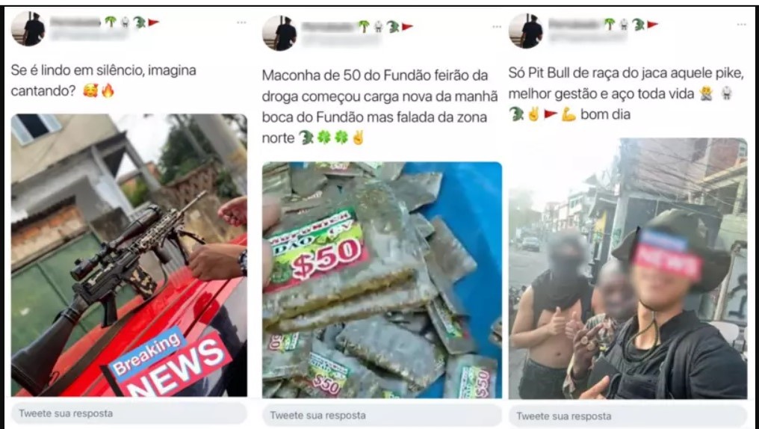Screen dimensions: 759x429
Task: Click the profile avatar on the first tweet
Action: pyautogui.click(x=28, y=29)
